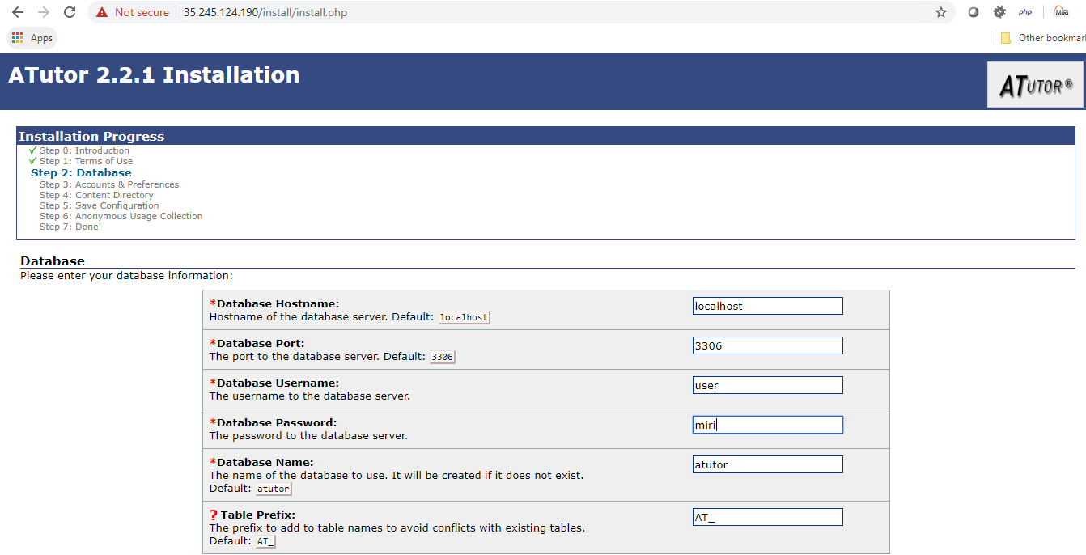
Task: Click the default localhost code label
Action: click(x=464, y=317)
